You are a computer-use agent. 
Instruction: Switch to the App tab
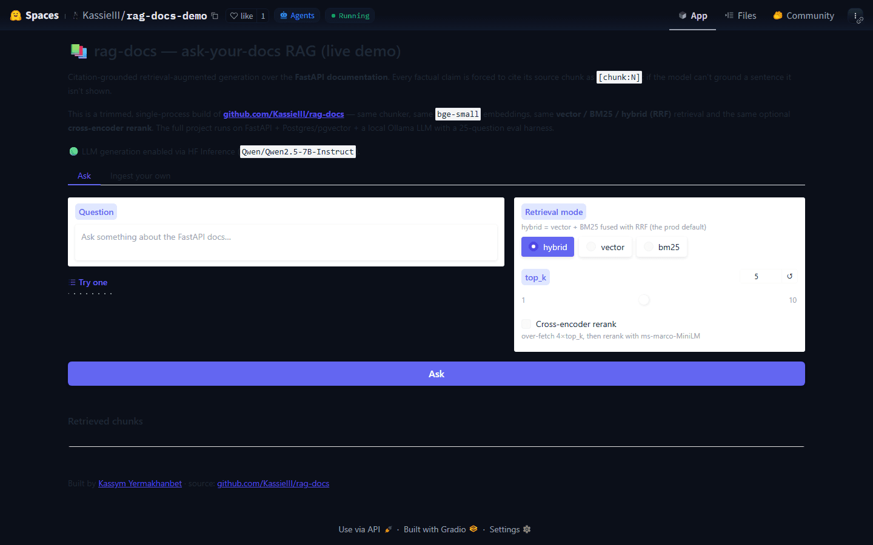coord(692,16)
